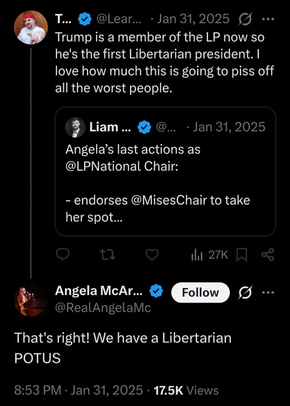Open Liam's avatar in the quoted tweet
This screenshot has height=406, width=290.
[x=76, y=127]
